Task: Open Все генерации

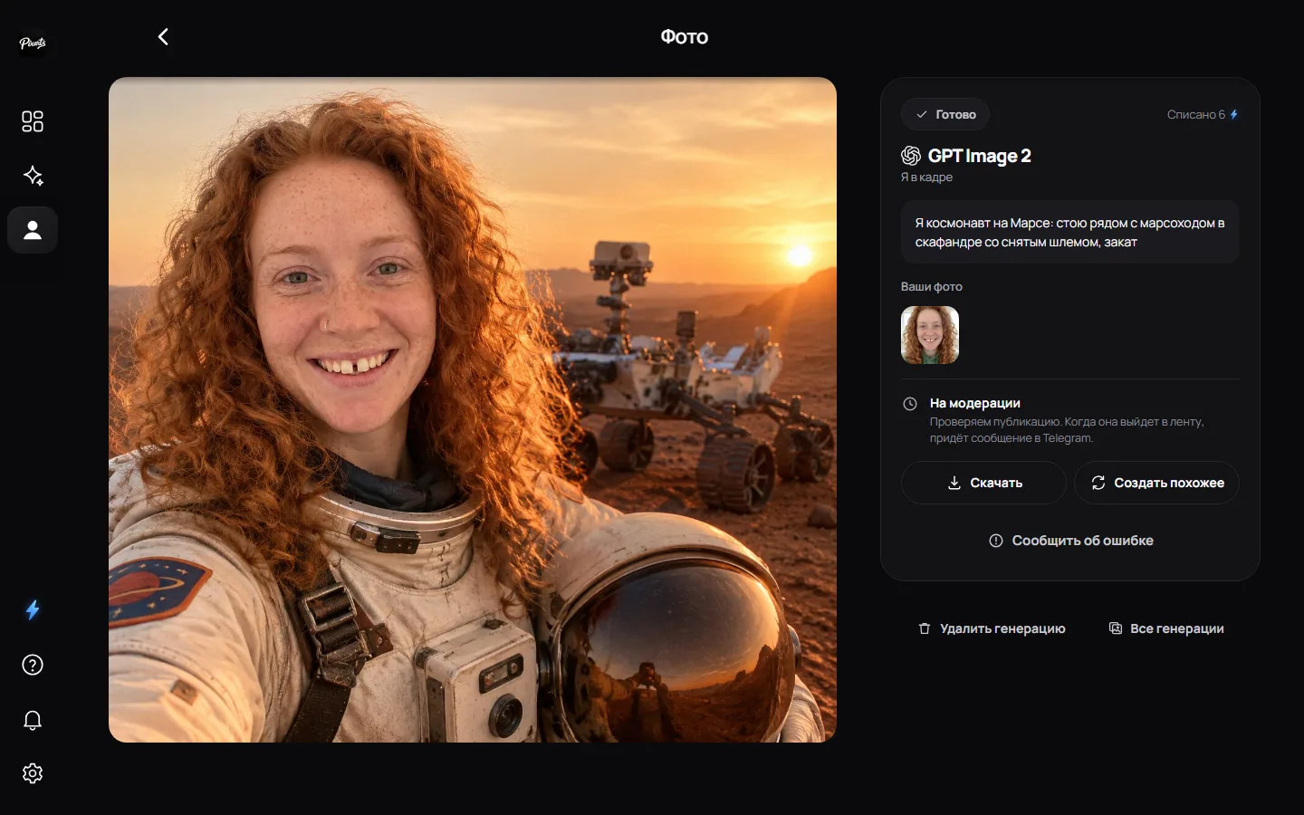Action: click(x=1166, y=628)
